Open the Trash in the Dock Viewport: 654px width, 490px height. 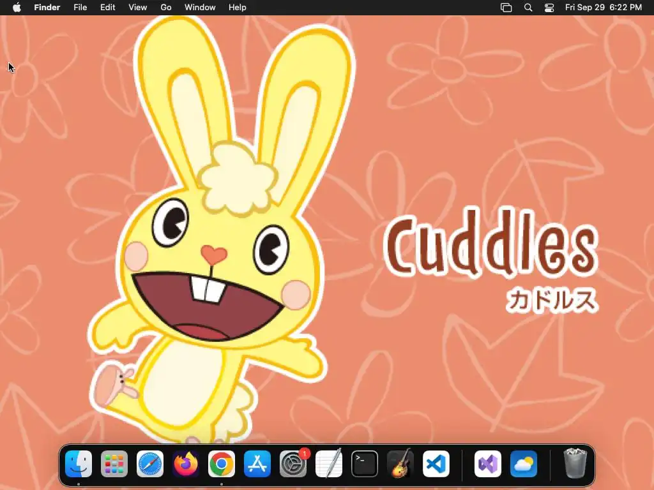click(x=575, y=463)
